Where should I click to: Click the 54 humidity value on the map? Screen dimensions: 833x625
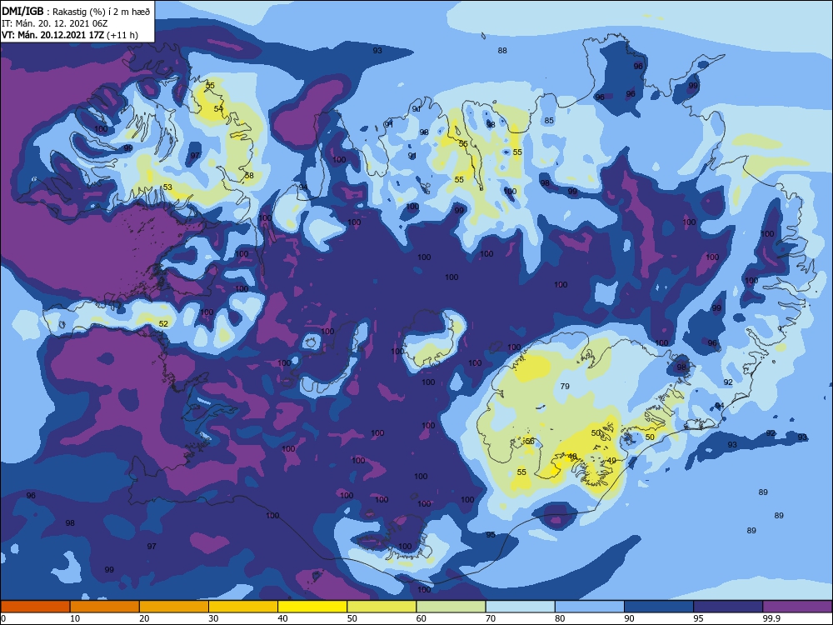pos(218,108)
